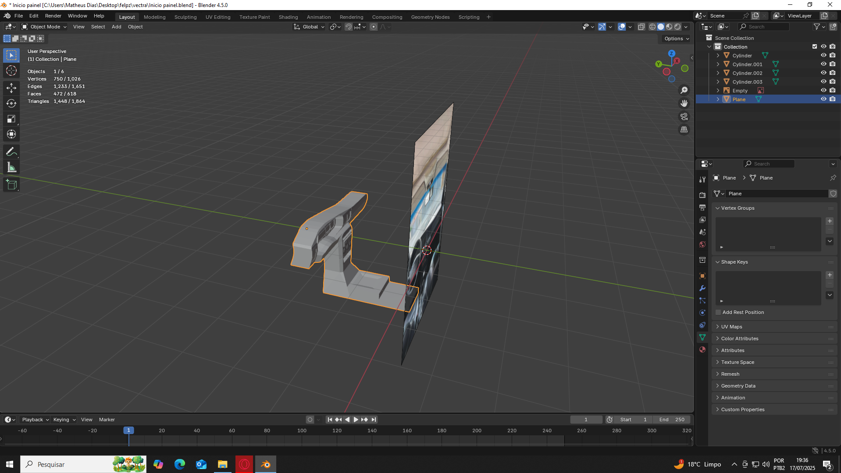Open the Playback dropdown in timeline
841x473 pixels.
click(x=35, y=420)
